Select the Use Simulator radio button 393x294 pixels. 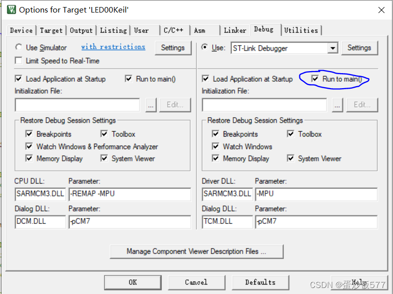(x=19, y=47)
